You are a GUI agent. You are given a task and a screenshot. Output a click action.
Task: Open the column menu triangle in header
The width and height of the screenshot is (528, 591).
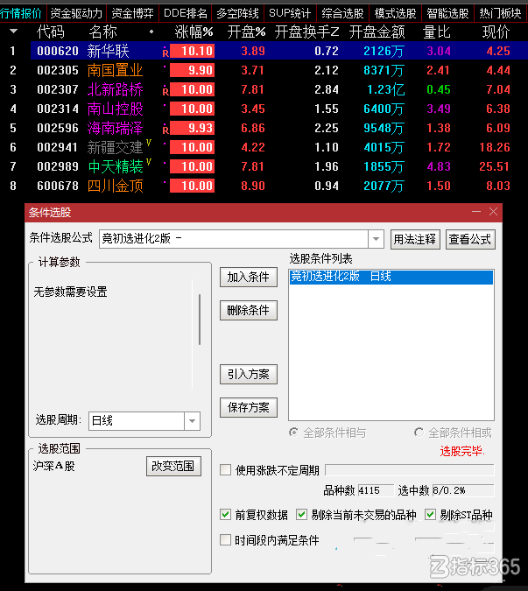13,32
